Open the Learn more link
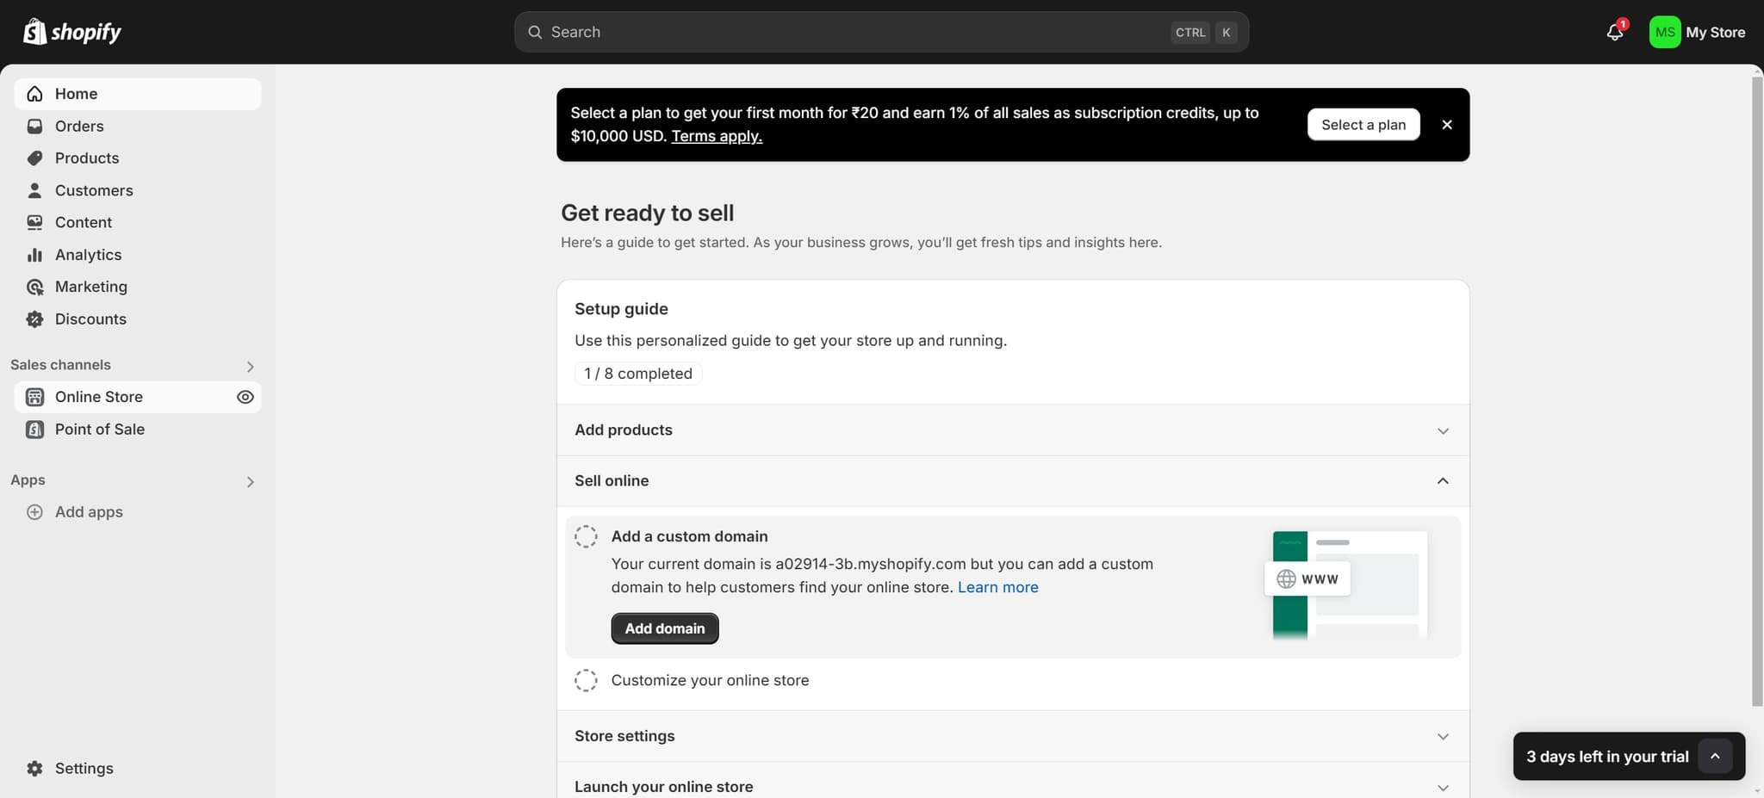The height and width of the screenshot is (798, 1764). pyautogui.click(x=997, y=588)
